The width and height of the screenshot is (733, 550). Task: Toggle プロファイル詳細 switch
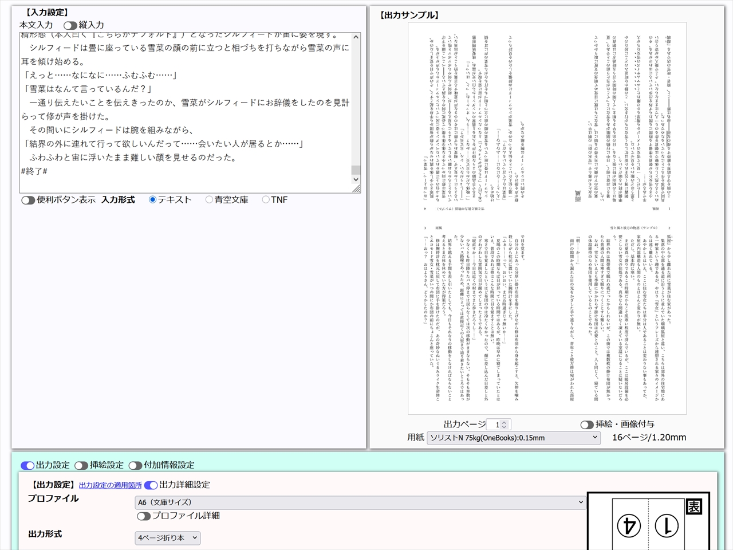[143, 516]
